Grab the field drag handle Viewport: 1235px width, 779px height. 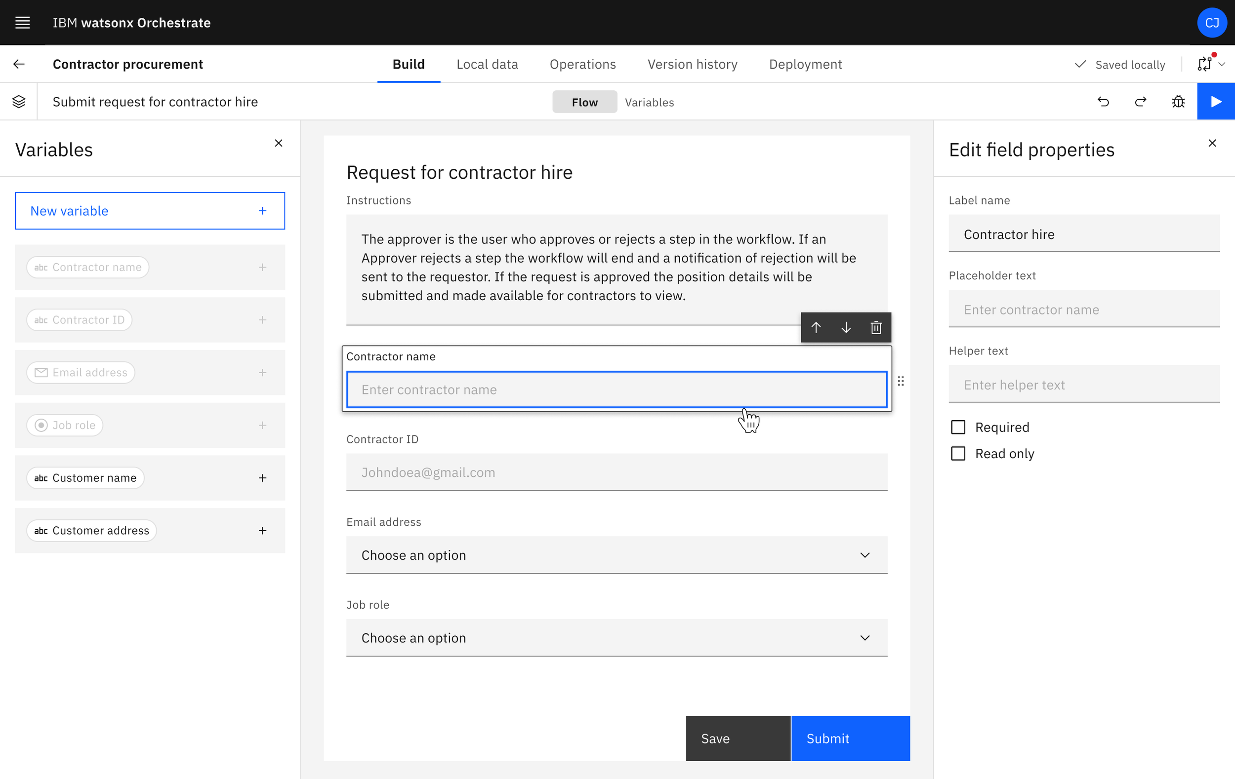click(x=901, y=381)
